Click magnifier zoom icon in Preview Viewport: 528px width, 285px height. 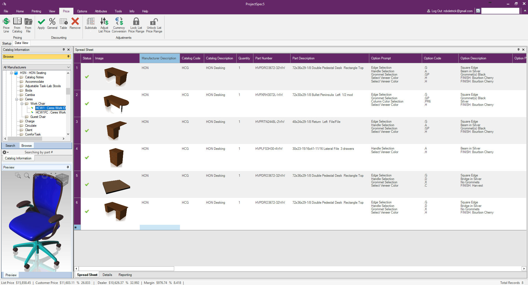[x=27, y=176]
